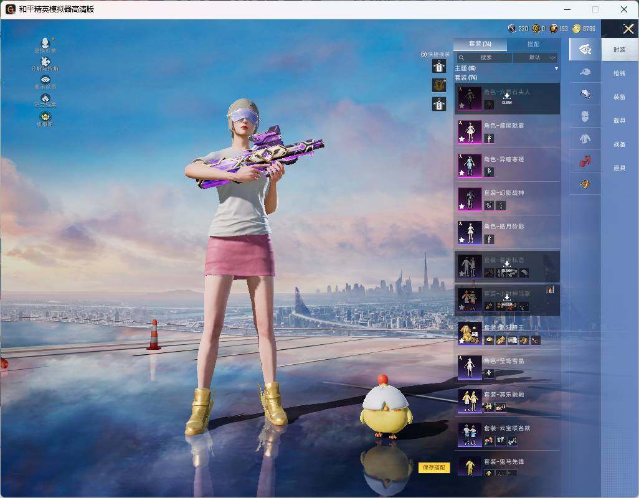Image resolution: width=639 pixels, height=498 pixels.
Task: Click the 320 currency icon
Action: [512, 28]
